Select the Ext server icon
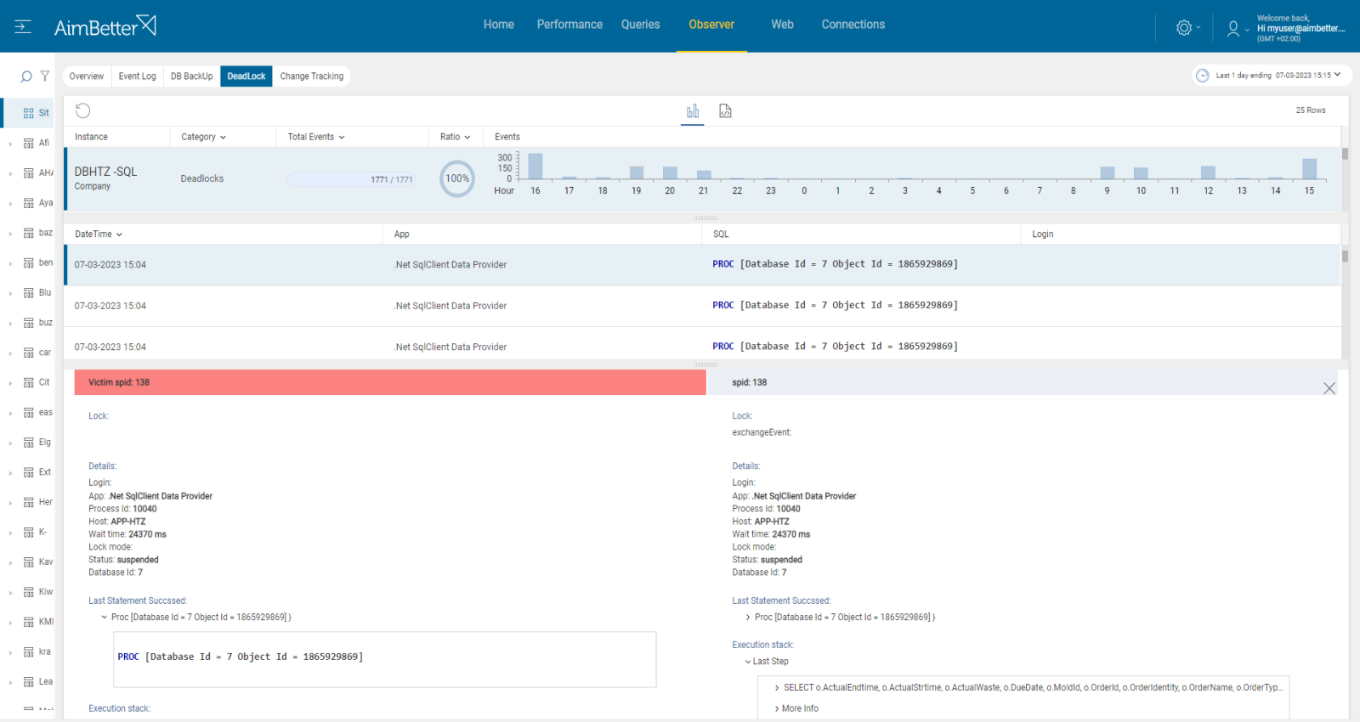The width and height of the screenshot is (1360, 722). [x=29, y=472]
